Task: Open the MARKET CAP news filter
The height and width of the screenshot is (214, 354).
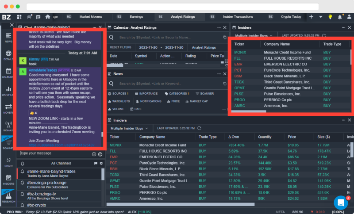Action: (x=196, y=101)
